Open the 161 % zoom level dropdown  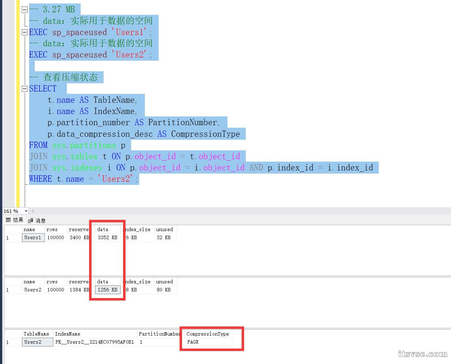coord(26,211)
